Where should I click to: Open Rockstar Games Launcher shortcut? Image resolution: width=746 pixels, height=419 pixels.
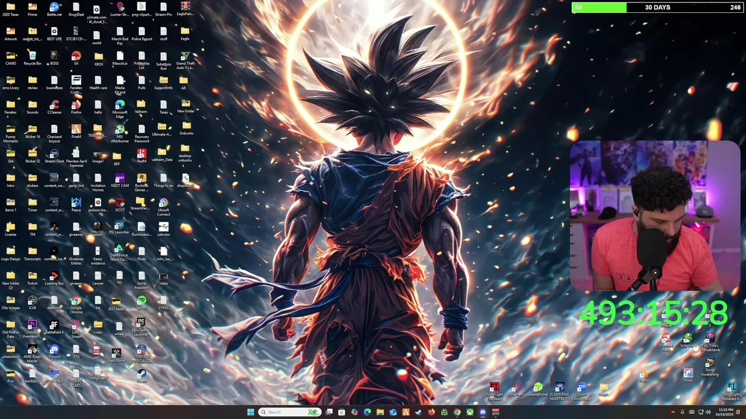coord(142,183)
